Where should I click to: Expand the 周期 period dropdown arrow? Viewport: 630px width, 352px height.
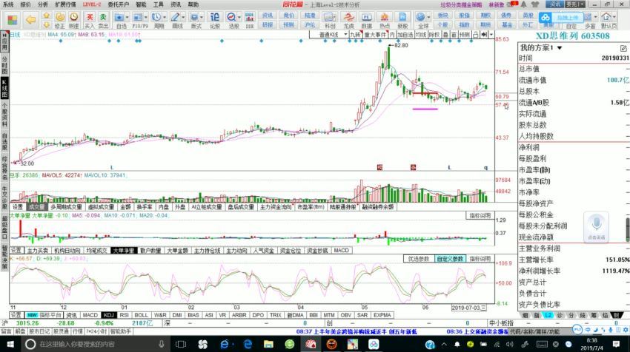click(164, 18)
